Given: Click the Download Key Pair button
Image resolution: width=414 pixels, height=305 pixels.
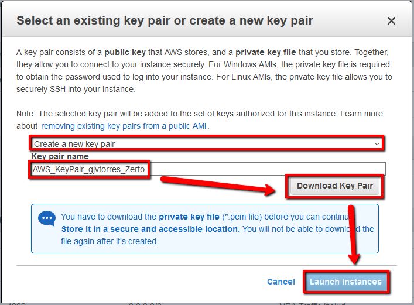Looking at the screenshot, I should tap(335, 186).
